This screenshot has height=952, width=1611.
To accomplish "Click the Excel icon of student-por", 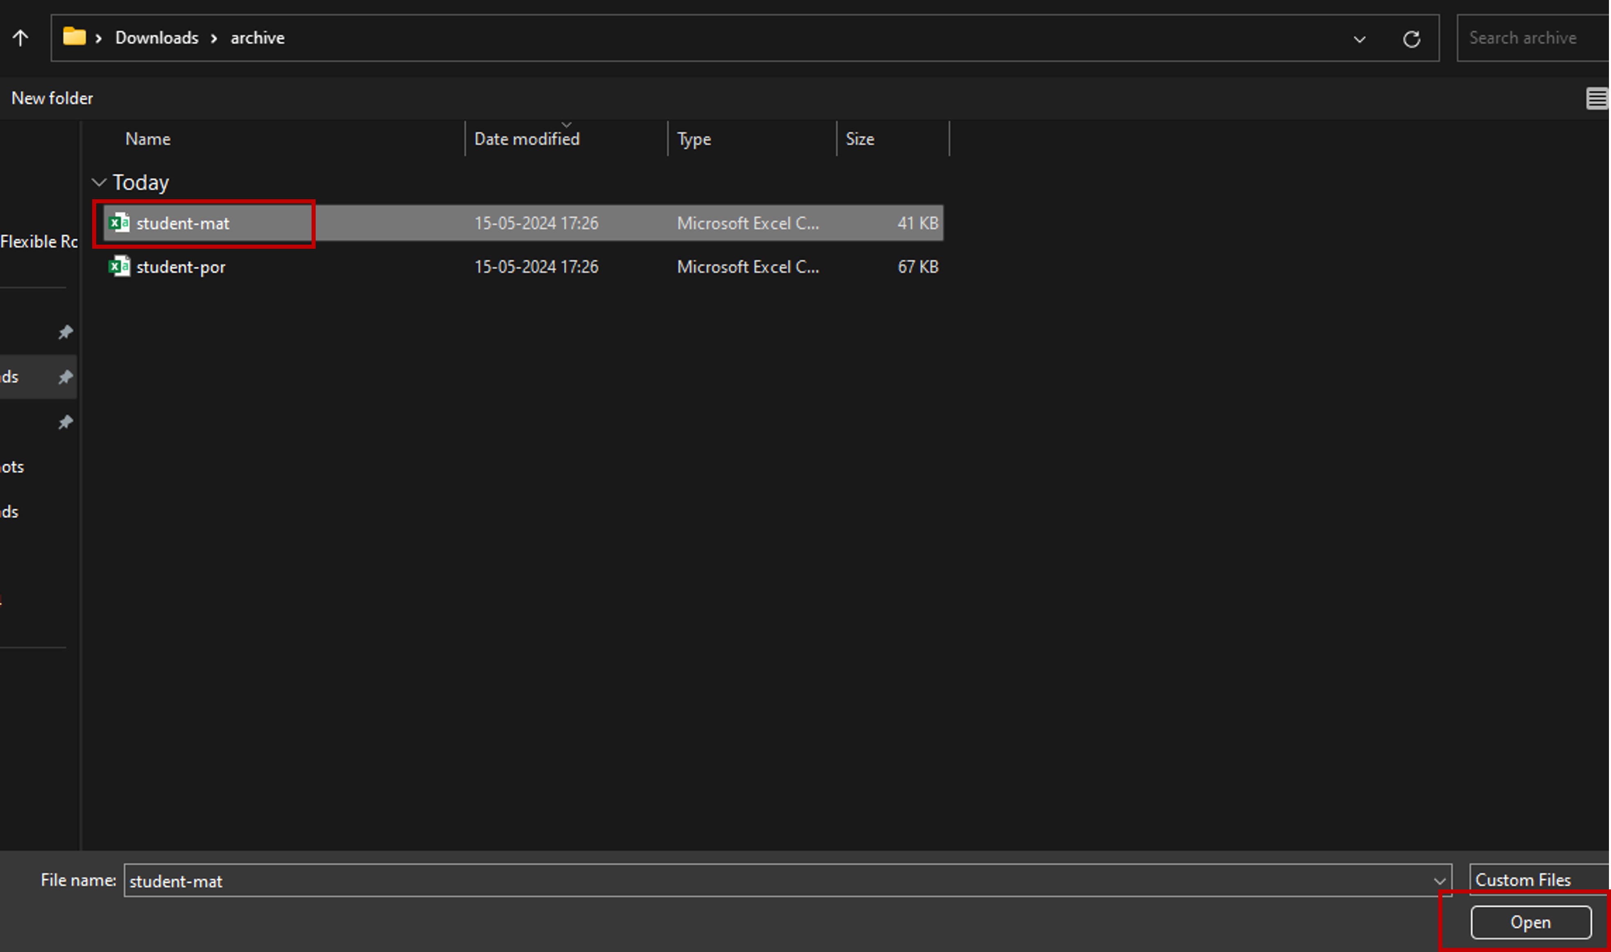I will (120, 266).
